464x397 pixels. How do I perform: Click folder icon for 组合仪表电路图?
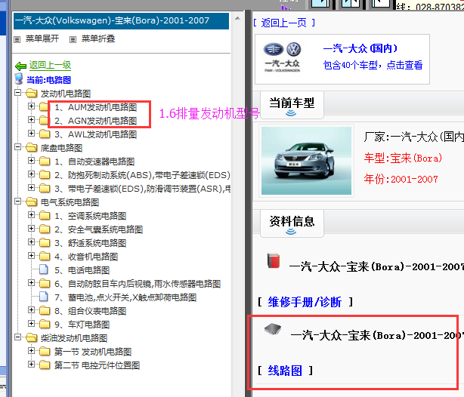45,310
